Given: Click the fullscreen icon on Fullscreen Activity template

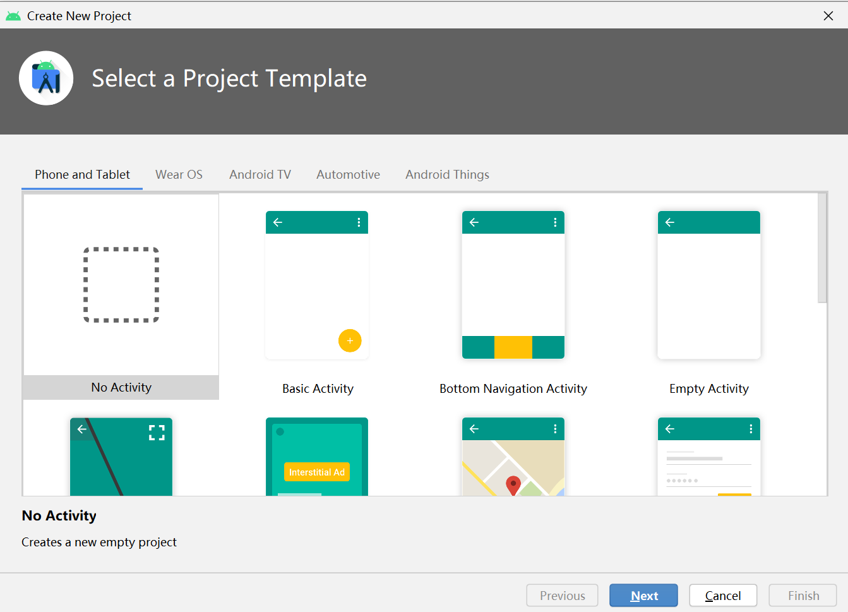Looking at the screenshot, I should (157, 432).
